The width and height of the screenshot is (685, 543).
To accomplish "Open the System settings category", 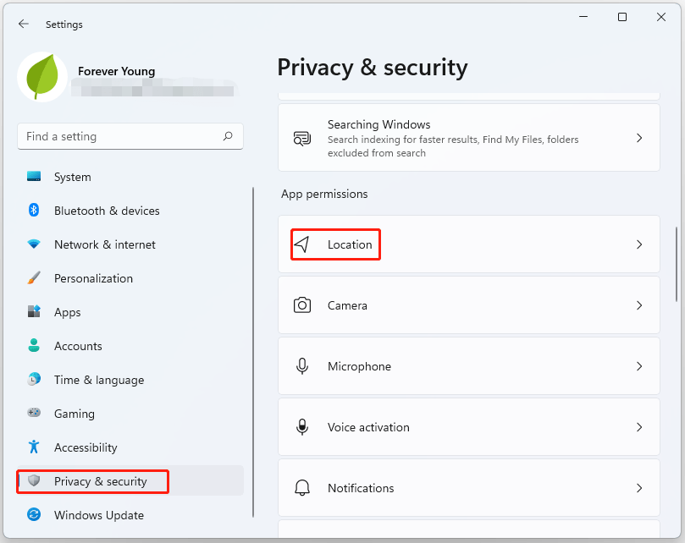I will (x=130, y=177).
